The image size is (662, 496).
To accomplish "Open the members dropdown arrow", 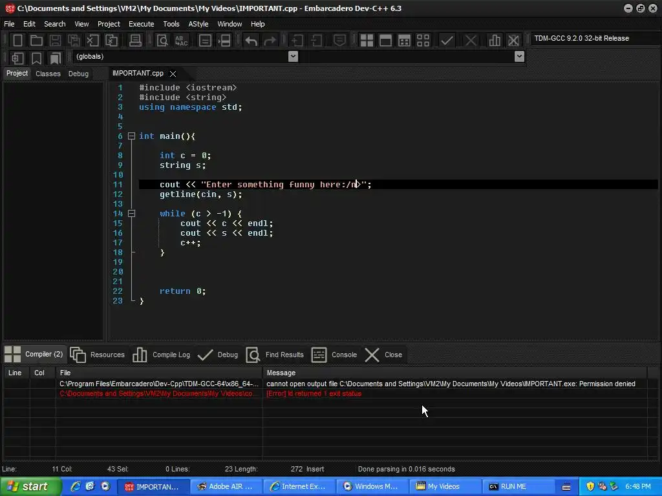I will [x=520, y=57].
